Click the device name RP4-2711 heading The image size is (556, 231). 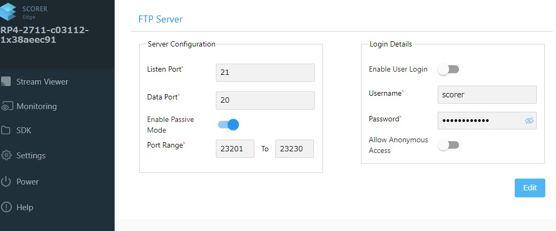pos(44,35)
